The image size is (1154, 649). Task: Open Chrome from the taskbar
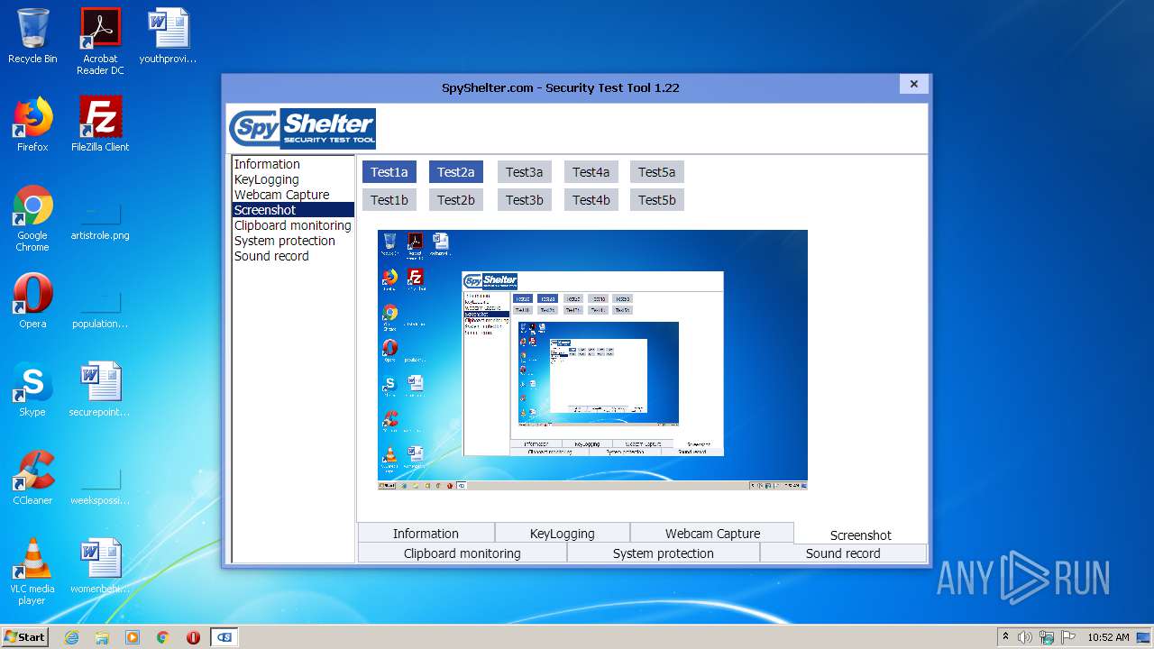tap(163, 637)
